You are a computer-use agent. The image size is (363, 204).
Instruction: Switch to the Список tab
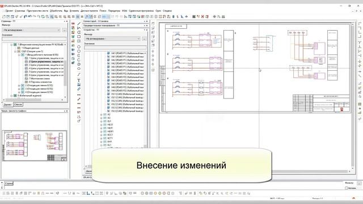click(x=18, y=104)
